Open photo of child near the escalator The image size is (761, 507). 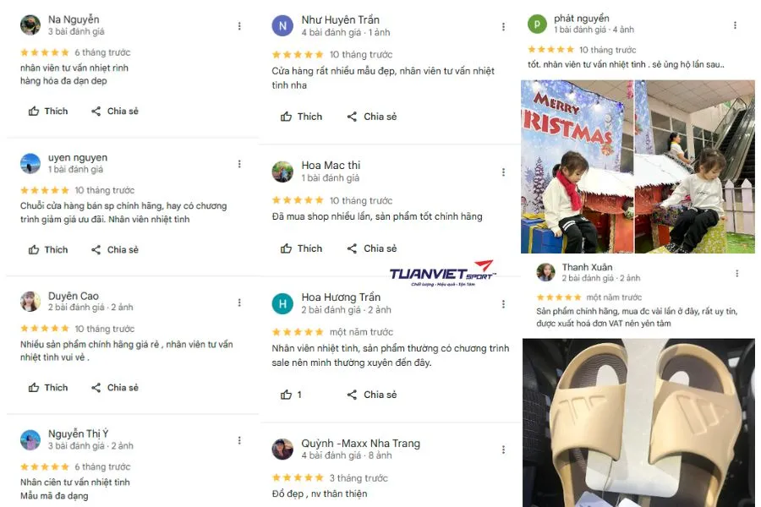pyautogui.click(x=695, y=166)
